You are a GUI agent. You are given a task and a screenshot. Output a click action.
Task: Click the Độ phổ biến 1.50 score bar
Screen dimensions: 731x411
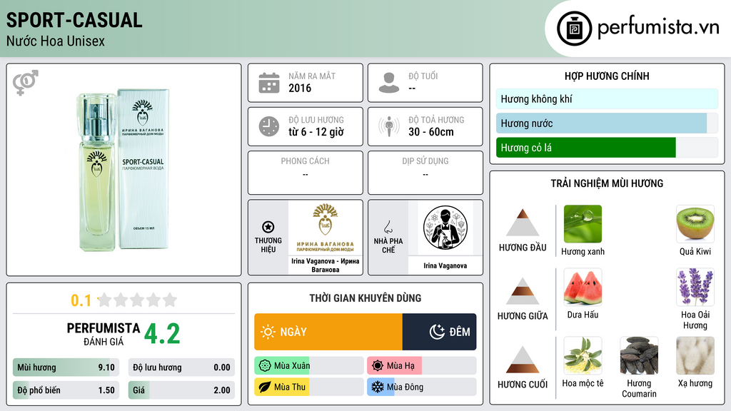pyautogui.click(x=66, y=390)
